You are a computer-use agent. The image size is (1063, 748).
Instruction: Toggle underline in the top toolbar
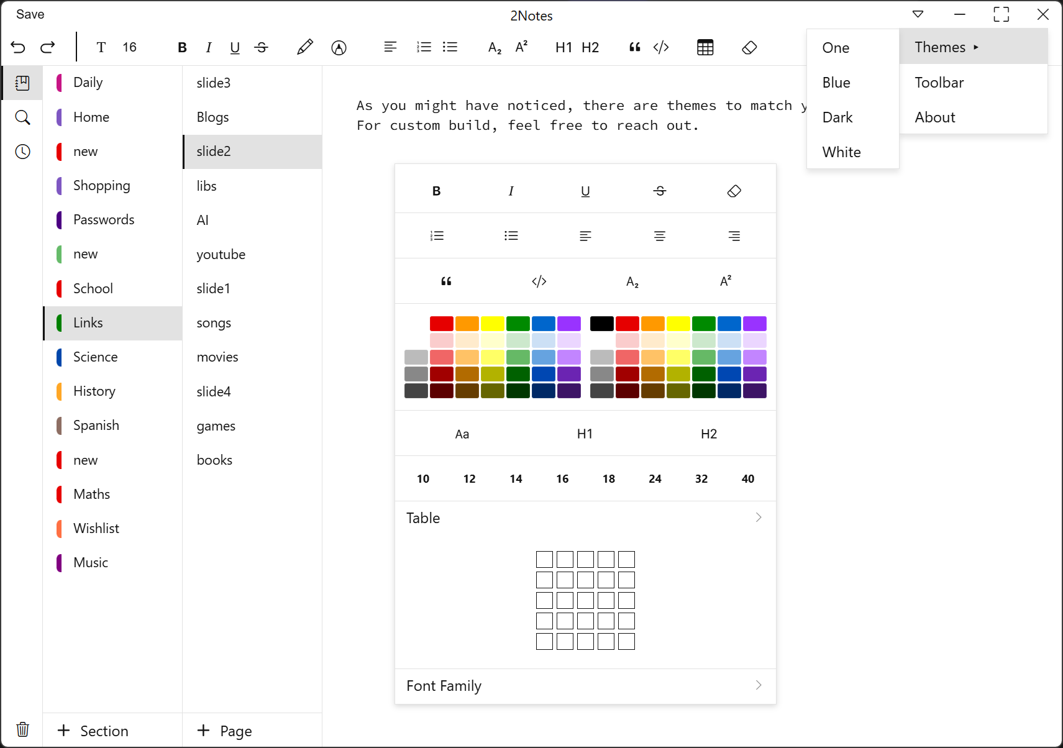point(235,47)
